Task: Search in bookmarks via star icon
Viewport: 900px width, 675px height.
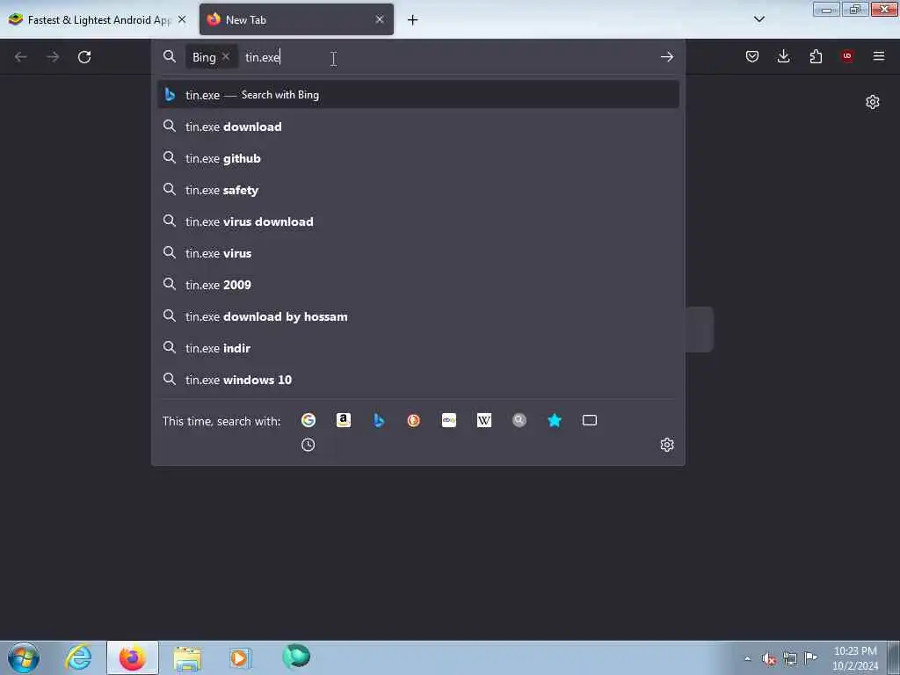Action: (x=555, y=420)
